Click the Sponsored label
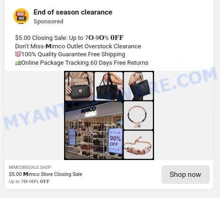 (49, 22)
